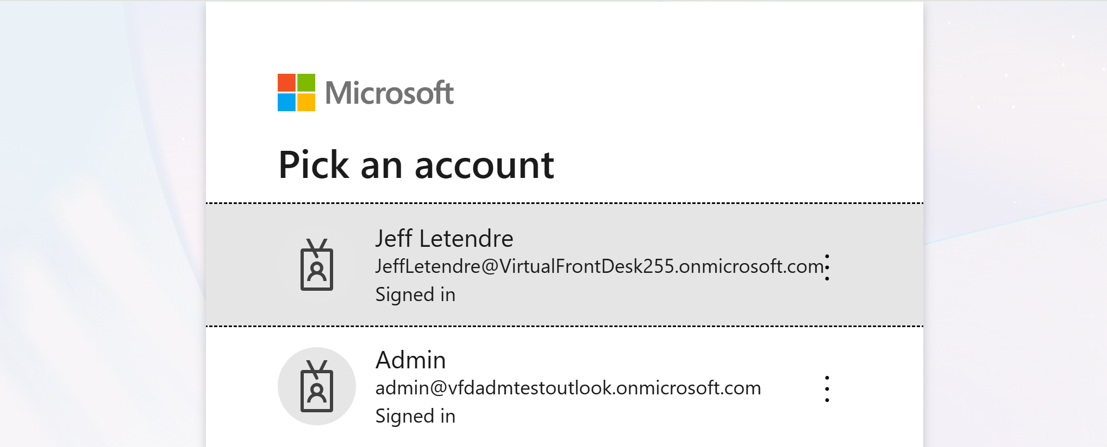Click the Admin account badge avatar icon

click(x=317, y=386)
